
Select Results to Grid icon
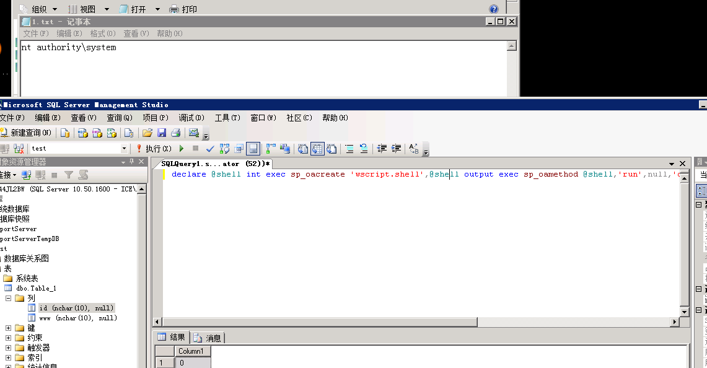click(317, 148)
